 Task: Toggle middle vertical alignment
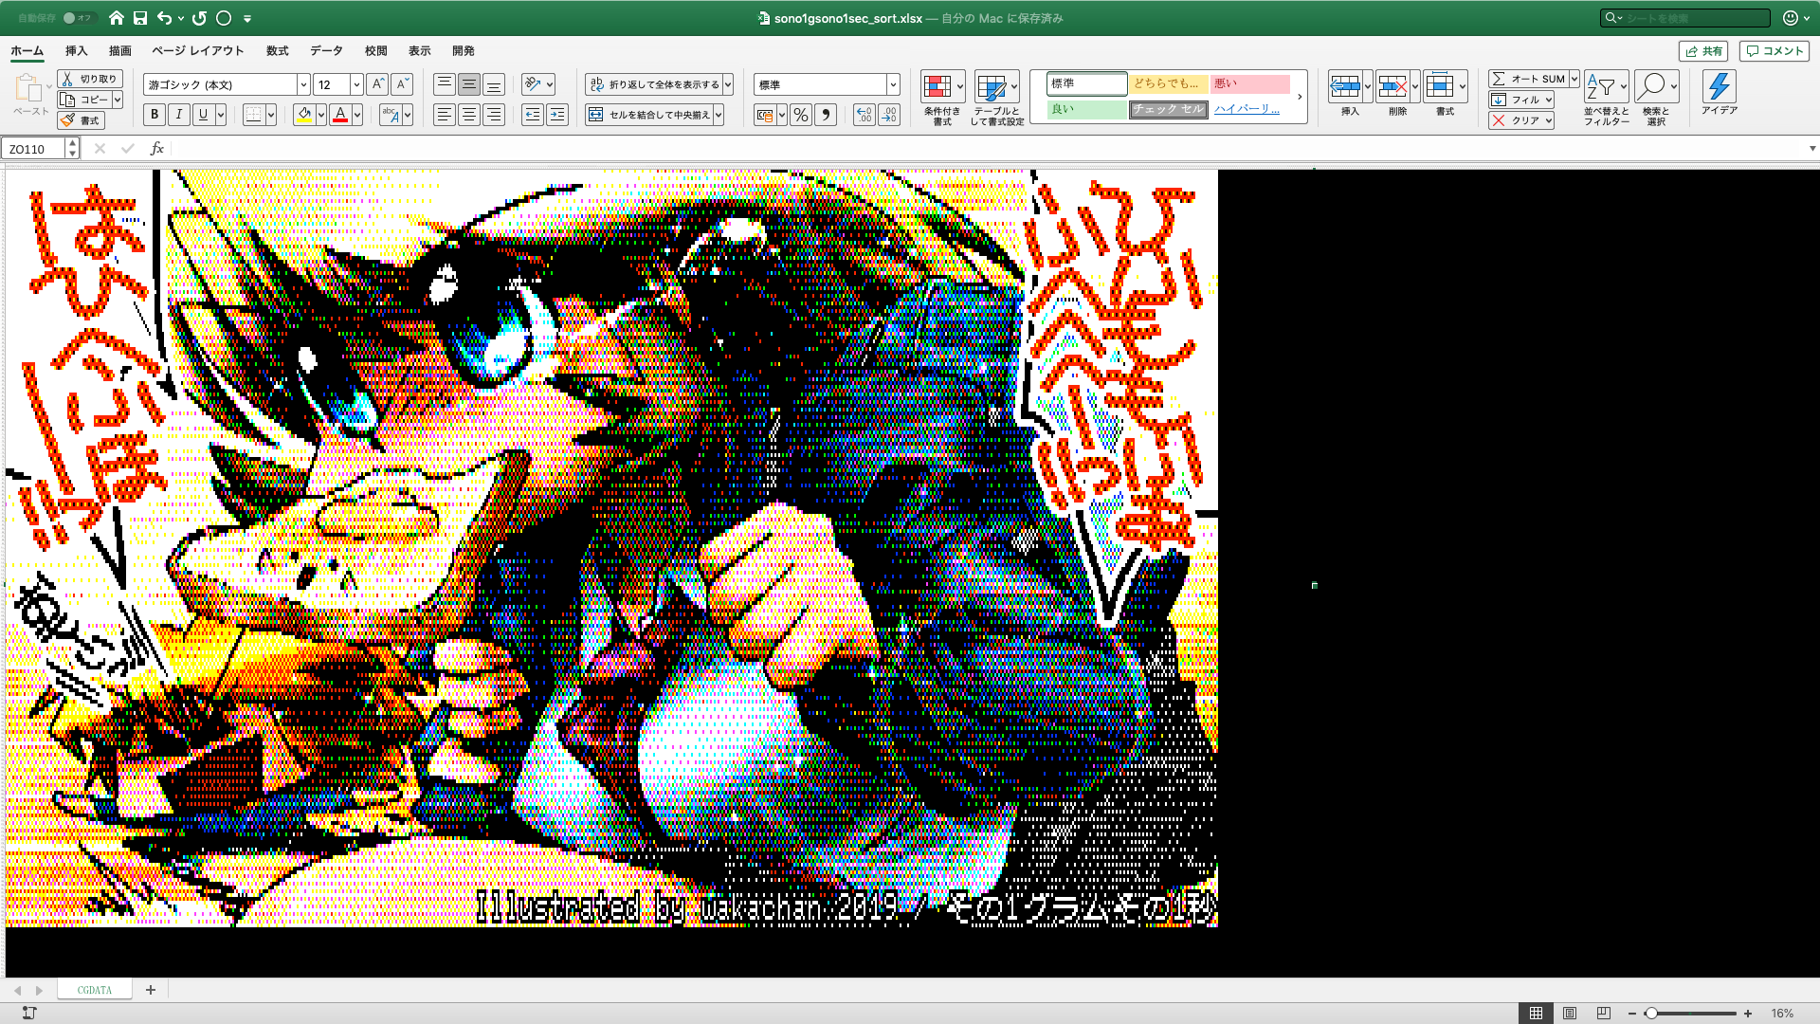pos(468,84)
